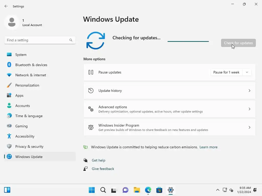Open Bluetooth & devices category
Viewport: 262px width, 196px height.
[40, 65]
